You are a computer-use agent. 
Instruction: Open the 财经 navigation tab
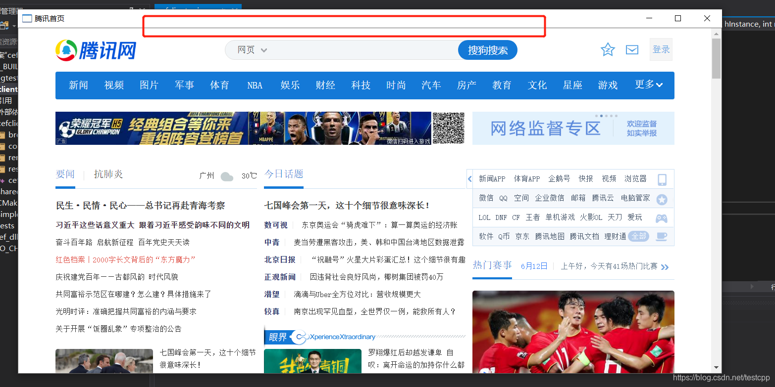click(325, 85)
